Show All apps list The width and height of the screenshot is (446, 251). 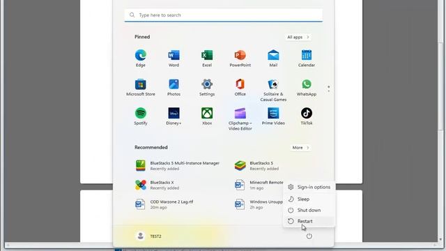click(x=298, y=37)
